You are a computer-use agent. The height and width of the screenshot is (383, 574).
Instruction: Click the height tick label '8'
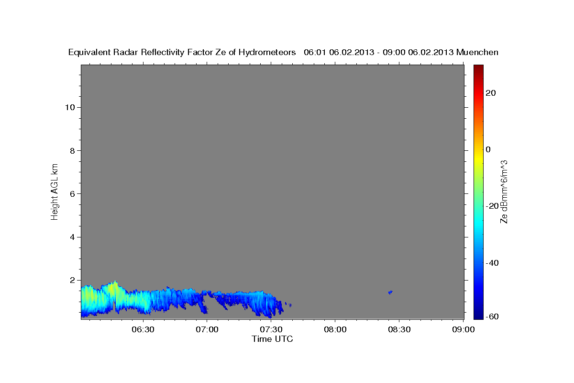(x=72, y=150)
